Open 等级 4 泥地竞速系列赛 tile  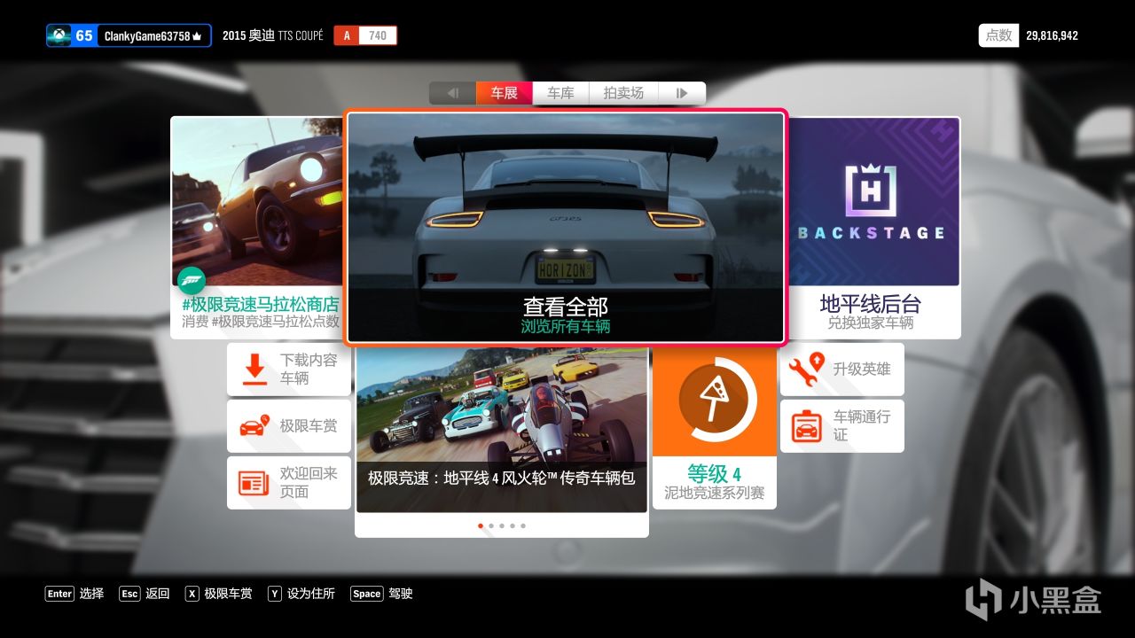pos(715,427)
